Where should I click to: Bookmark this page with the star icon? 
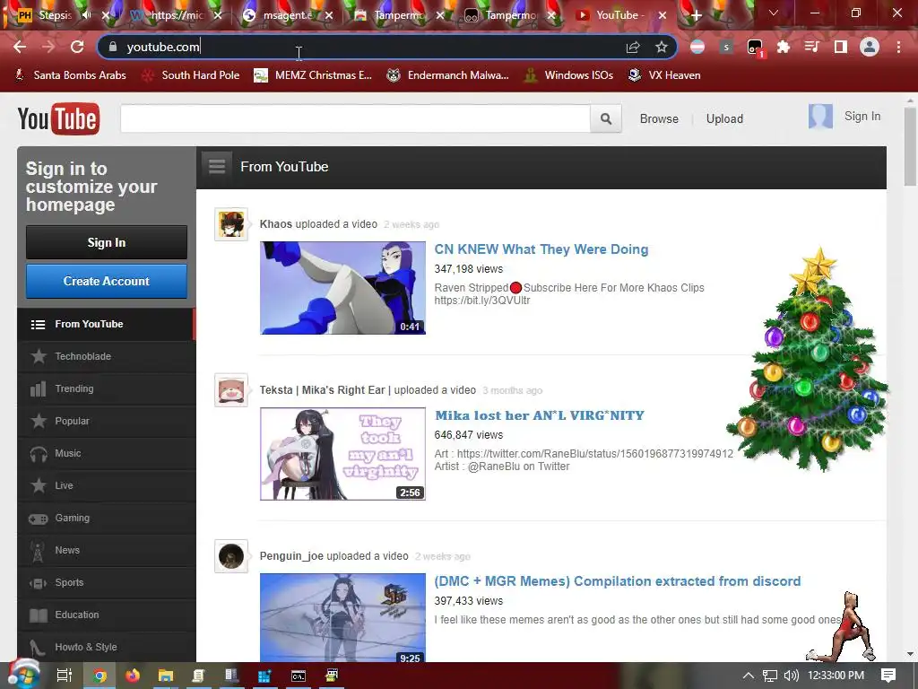point(662,47)
